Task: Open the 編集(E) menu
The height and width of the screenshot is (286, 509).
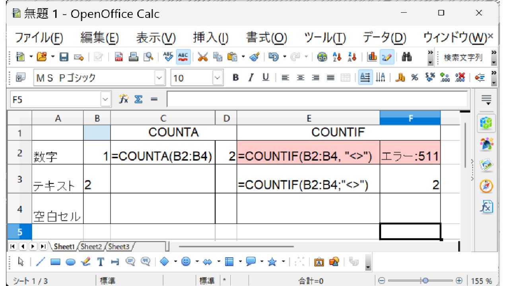Action: pos(99,38)
